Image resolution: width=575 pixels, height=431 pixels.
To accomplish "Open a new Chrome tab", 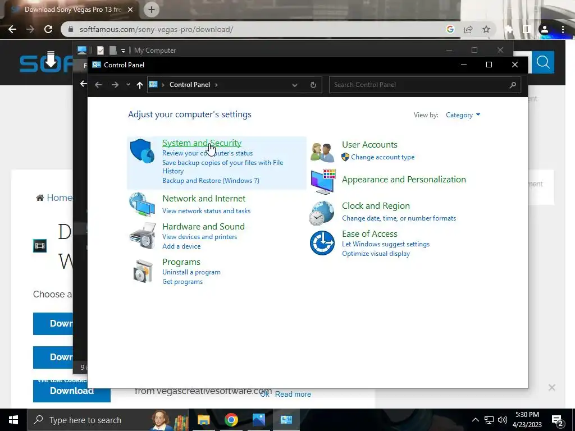I will pyautogui.click(x=152, y=10).
